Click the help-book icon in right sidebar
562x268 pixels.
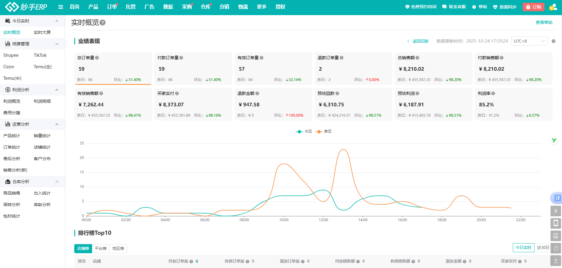556,236
